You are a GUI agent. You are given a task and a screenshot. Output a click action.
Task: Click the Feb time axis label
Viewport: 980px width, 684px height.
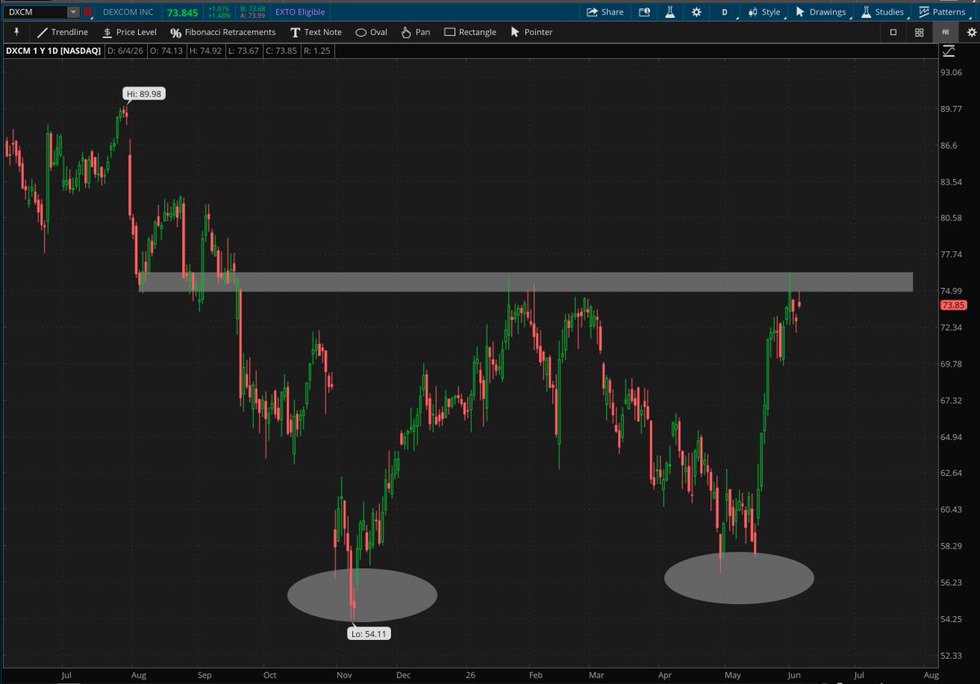pos(535,677)
